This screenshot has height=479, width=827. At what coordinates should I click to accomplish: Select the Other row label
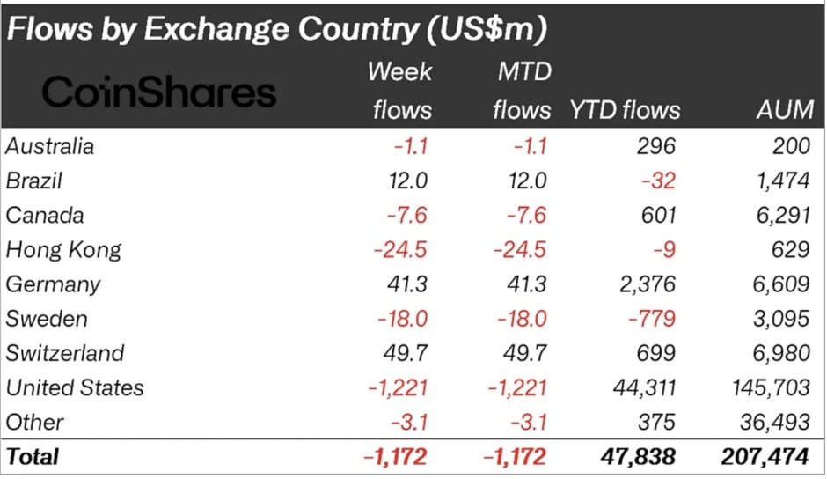(35, 422)
